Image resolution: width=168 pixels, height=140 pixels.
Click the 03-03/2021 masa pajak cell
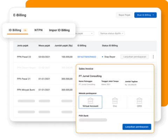pos(44,57)
